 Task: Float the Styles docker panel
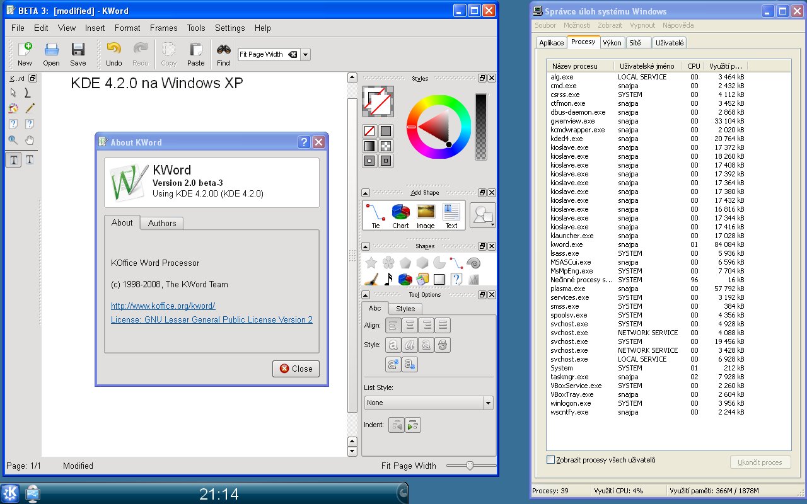482,78
